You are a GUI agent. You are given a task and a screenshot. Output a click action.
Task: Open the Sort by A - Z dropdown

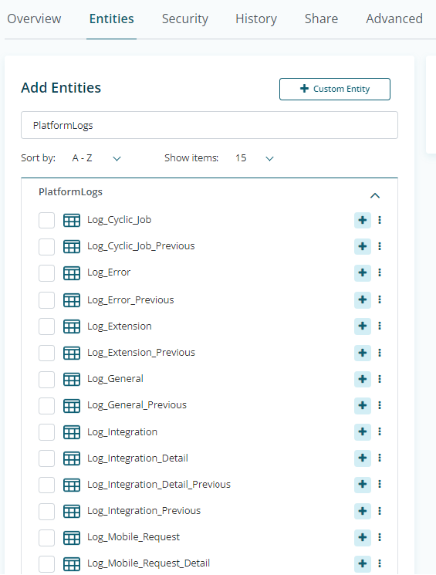(x=96, y=158)
